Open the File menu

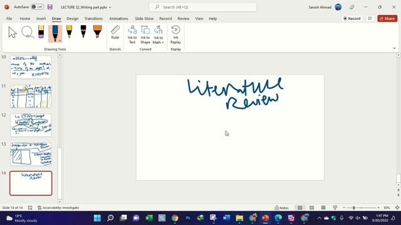(x=9, y=19)
